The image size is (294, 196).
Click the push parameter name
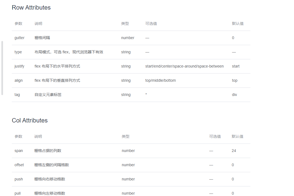(x=18, y=179)
